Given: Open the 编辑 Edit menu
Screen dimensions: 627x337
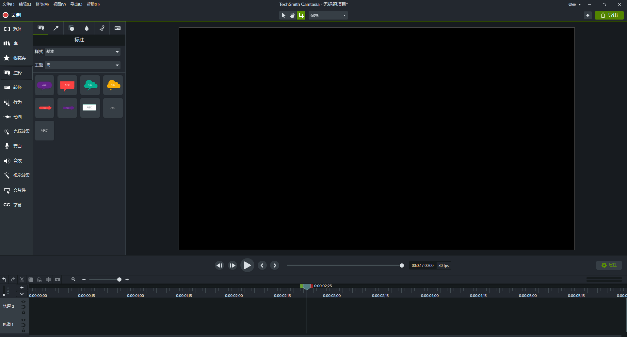Looking at the screenshot, I should 25,4.
